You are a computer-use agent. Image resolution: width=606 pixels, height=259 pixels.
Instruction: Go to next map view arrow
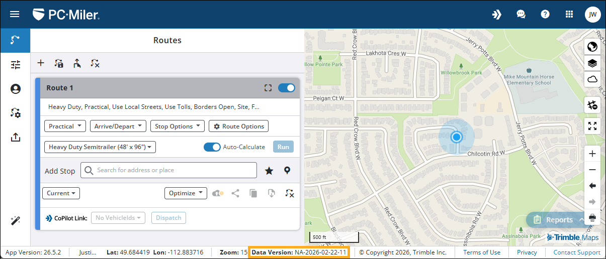click(x=592, y=202)
